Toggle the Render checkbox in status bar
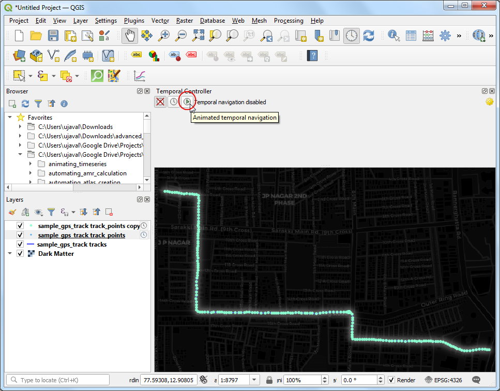Screen dimensions: 500x391 [391, 380]
